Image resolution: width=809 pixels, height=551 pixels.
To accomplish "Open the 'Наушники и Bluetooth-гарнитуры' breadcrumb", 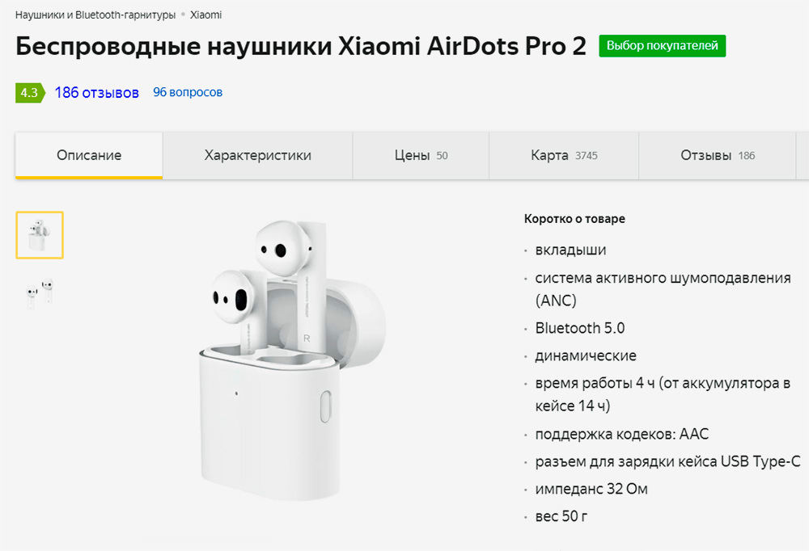I will click(95, 15).
